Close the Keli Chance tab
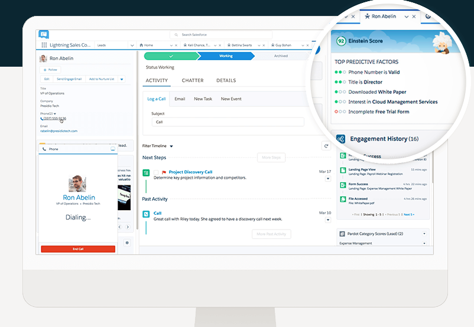The image size is (474, 327). coord(220,45)
